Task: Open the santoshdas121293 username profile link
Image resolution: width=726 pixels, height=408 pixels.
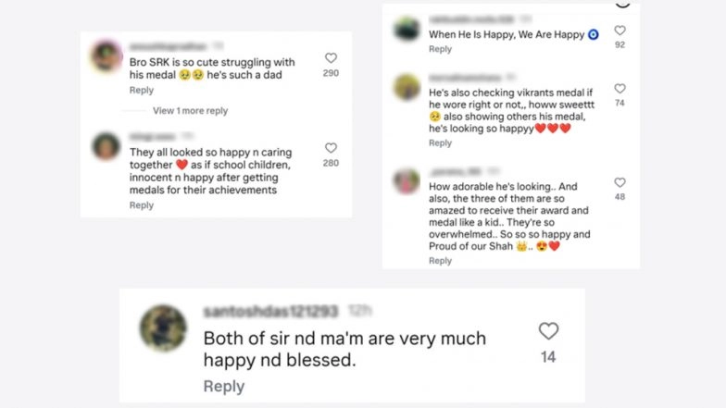Action: [x=270, y=312]
